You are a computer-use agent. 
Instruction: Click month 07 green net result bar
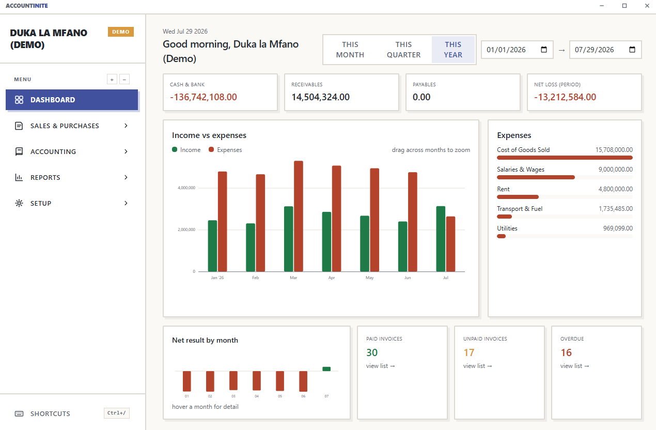click(x=326, y=369)
